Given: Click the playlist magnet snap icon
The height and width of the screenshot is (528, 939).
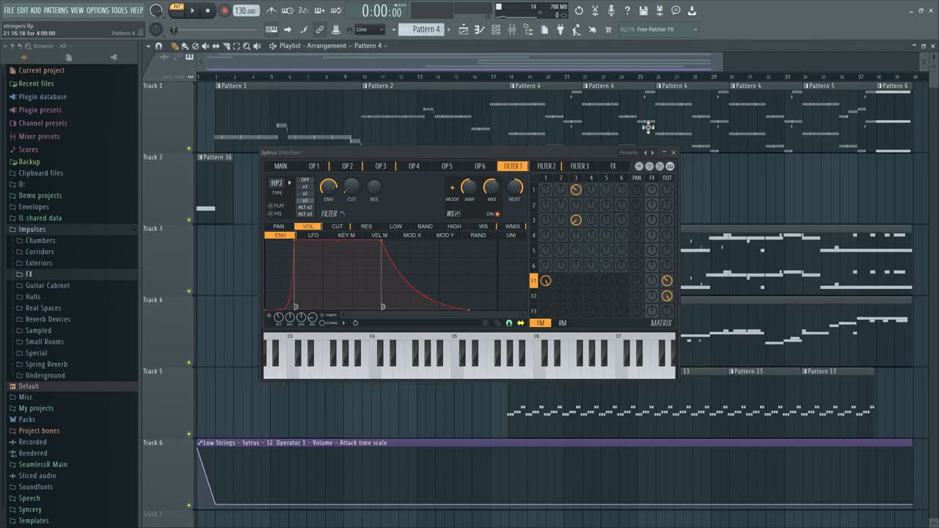Looking at the screenshot, I should click(x=158, y=45).
